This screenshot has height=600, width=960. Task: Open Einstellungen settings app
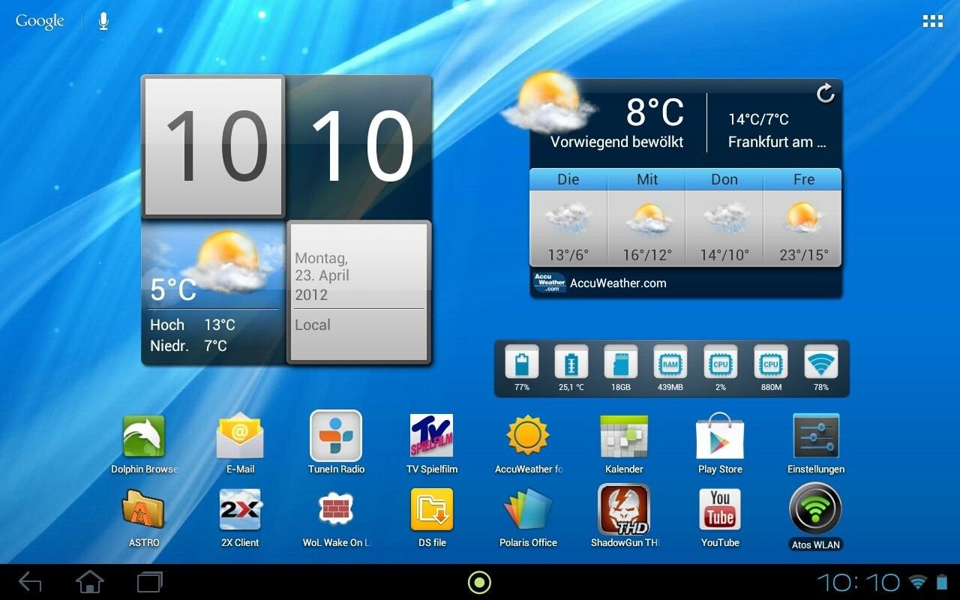(x=816, y=436)
